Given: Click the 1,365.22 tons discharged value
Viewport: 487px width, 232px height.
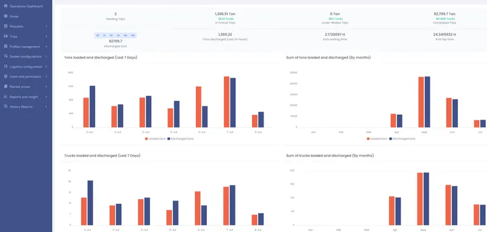Looking at the screenshot, I should [x=225, y=35].
